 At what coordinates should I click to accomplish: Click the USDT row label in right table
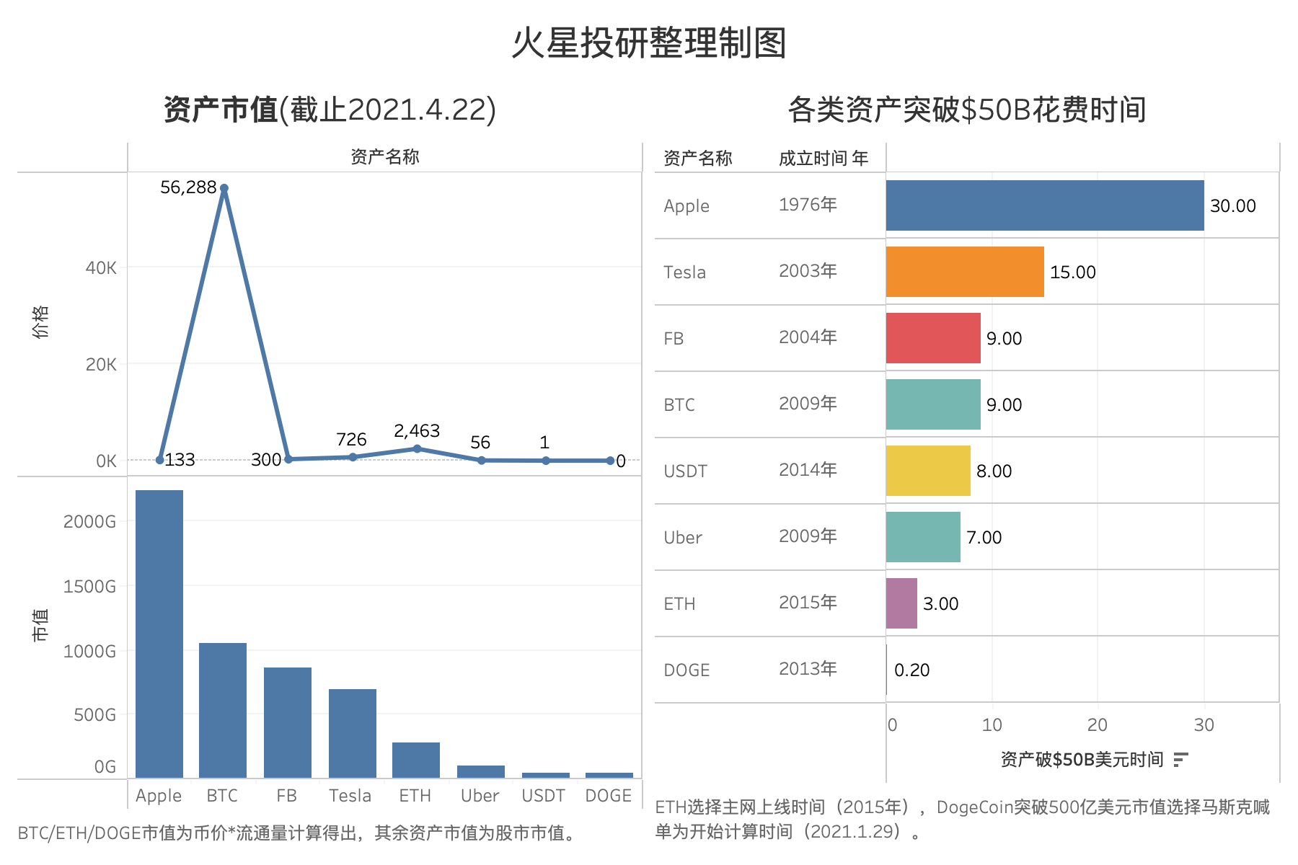coord(685,471)
